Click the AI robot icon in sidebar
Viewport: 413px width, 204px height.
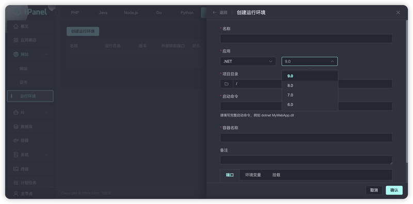click(x=16, y=112)
